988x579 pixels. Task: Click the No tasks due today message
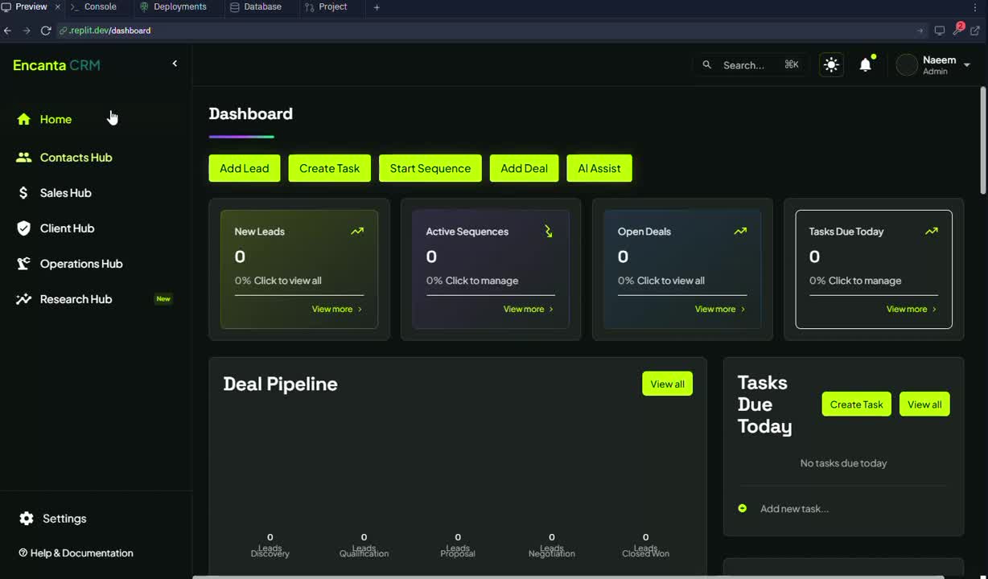pyautogui.click(x=843, y=463)
